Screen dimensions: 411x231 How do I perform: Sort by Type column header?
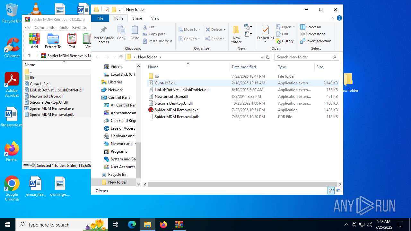point(295,67)
